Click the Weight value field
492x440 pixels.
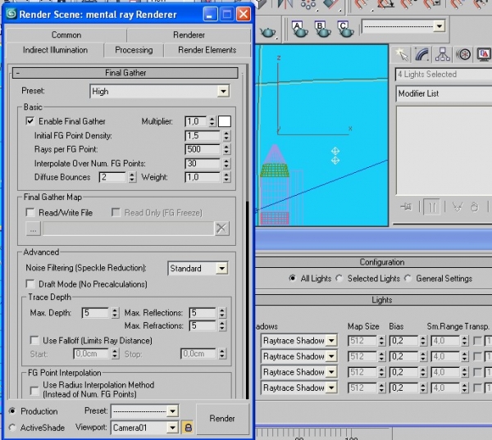coord(203,177)
